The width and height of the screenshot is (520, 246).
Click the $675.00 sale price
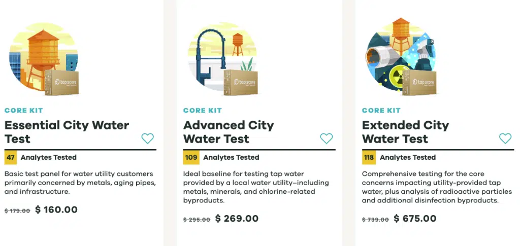coord(415,219)
